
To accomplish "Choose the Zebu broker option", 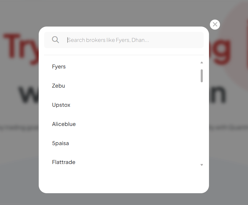I will [x=59, y=86].
